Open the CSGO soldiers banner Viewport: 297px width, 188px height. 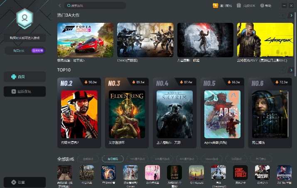[x=145, y=40]
